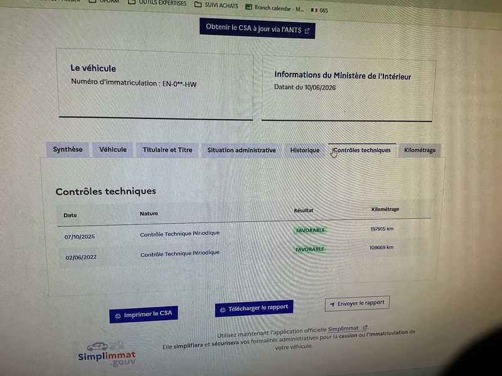Click the Télécharger le rapport button
This screenshot has height=376, width=502.
point(254,308)
